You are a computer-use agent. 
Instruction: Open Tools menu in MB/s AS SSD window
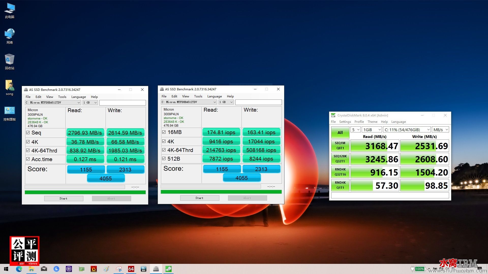pos(62,97)
